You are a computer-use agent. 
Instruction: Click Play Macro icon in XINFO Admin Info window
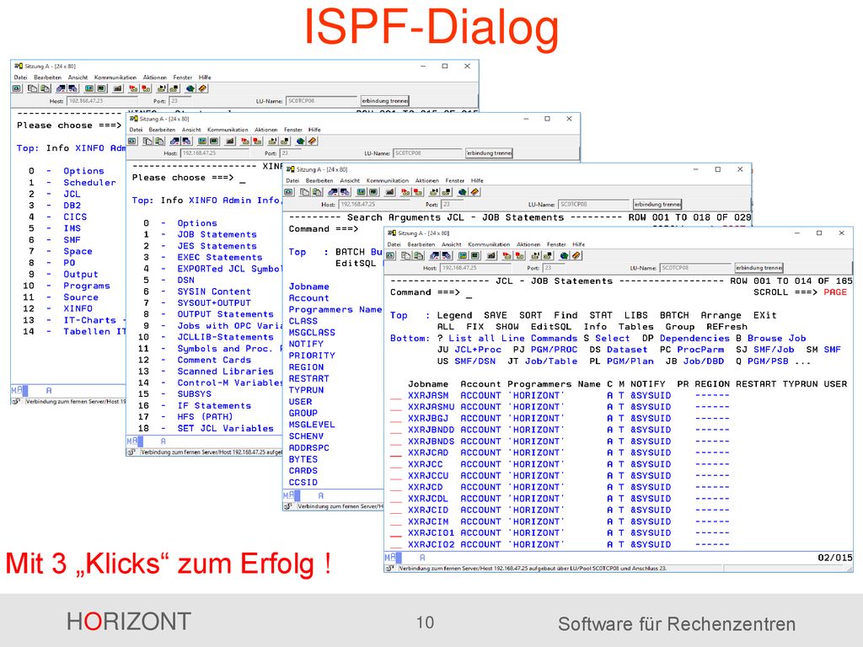coord(272,142)
